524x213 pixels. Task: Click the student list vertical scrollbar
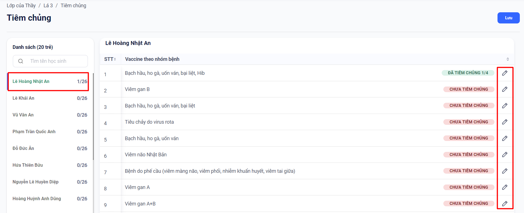(93, 117)
